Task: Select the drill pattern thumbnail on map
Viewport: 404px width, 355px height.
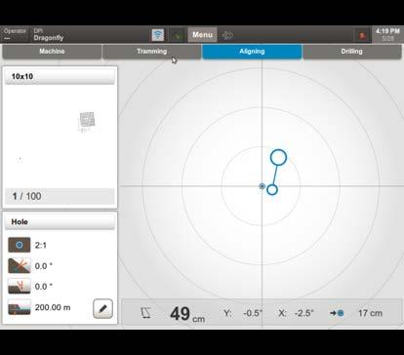Action: click(x=87, y=121)
